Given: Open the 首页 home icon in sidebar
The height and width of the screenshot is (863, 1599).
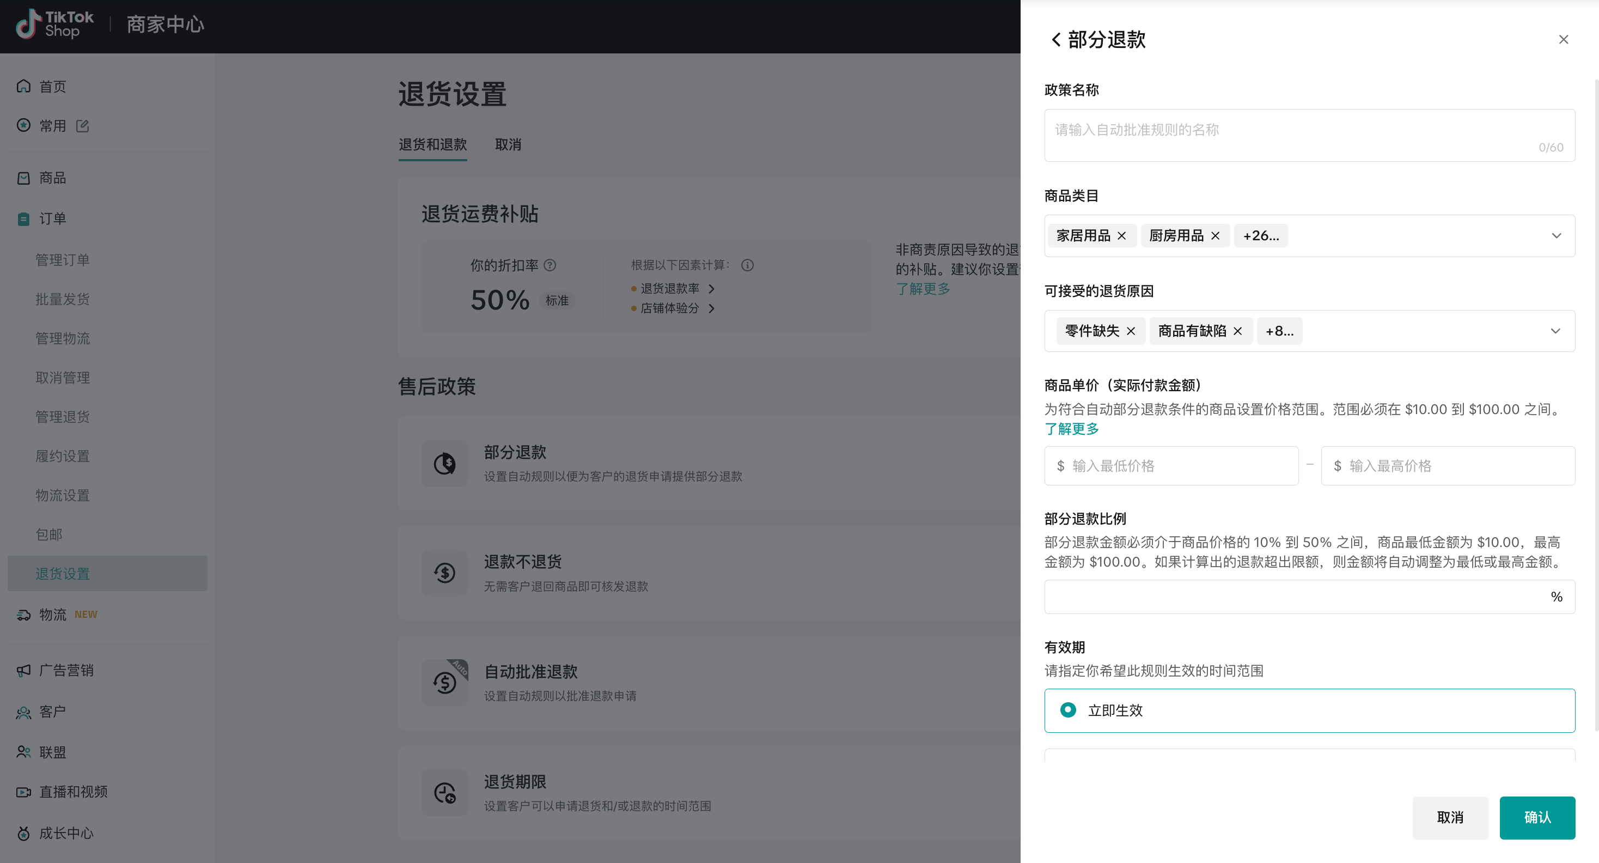Looking at the screenshot, I should [23, 86].
